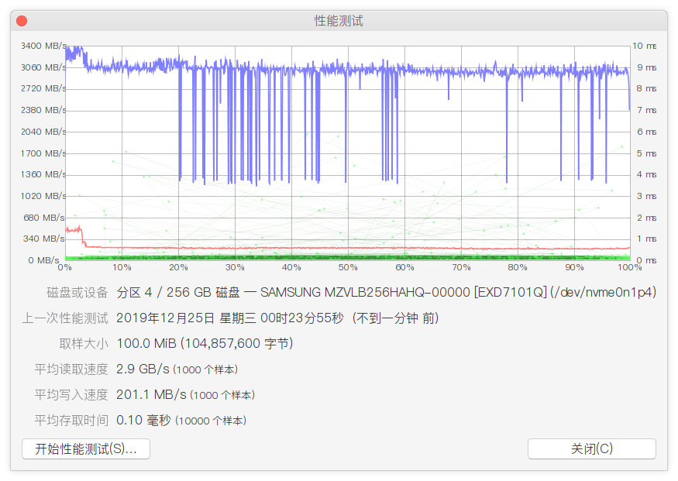Click the 0% label below the chart
Image resolution: width=678 pixels, height=481 pixels.
click(65, 267)
